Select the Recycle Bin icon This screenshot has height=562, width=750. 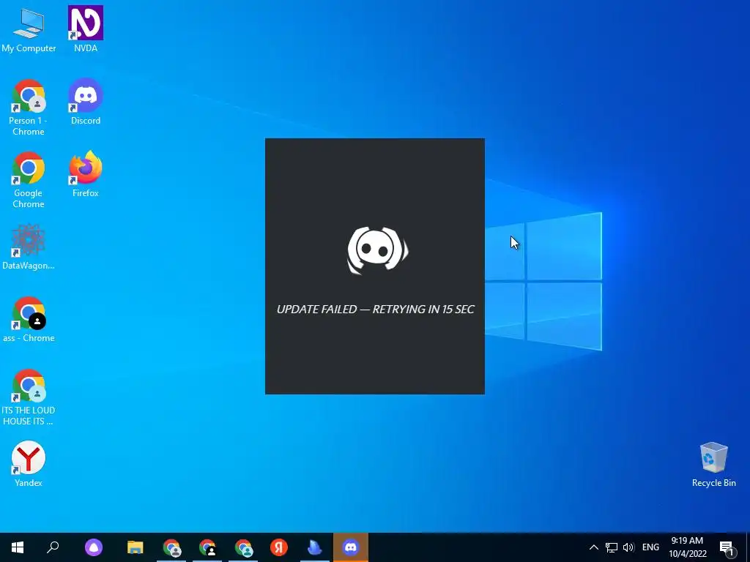713,465
